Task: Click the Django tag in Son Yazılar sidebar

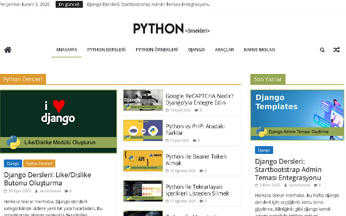Action: [264, 150]
